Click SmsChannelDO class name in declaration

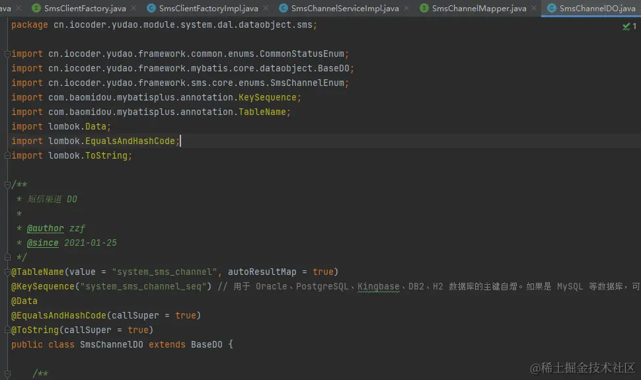(x=112, y=344)
